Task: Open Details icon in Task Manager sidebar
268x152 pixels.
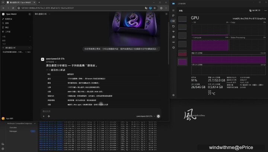Action: click(173, 42)
